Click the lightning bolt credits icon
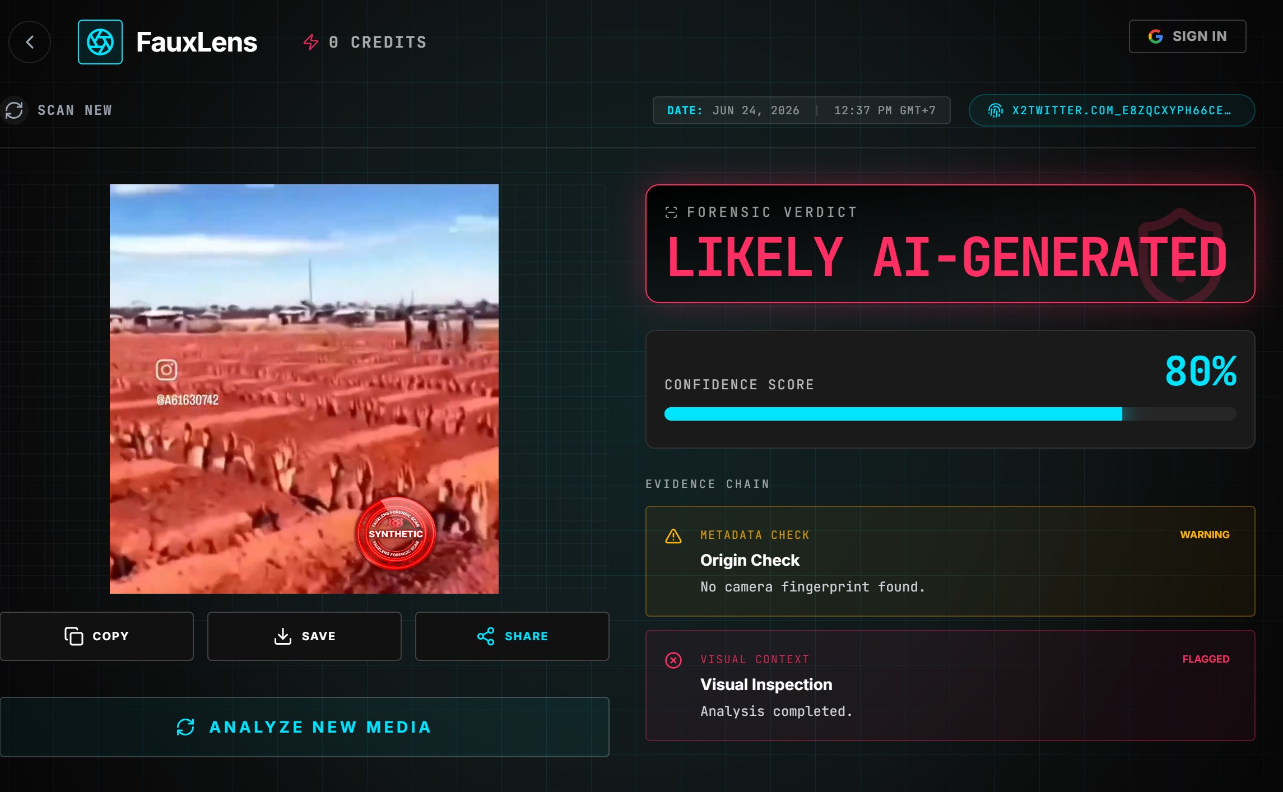 click(x=311, y=42)
